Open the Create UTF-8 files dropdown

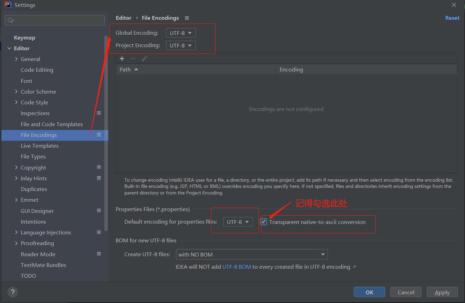[252, 254]
